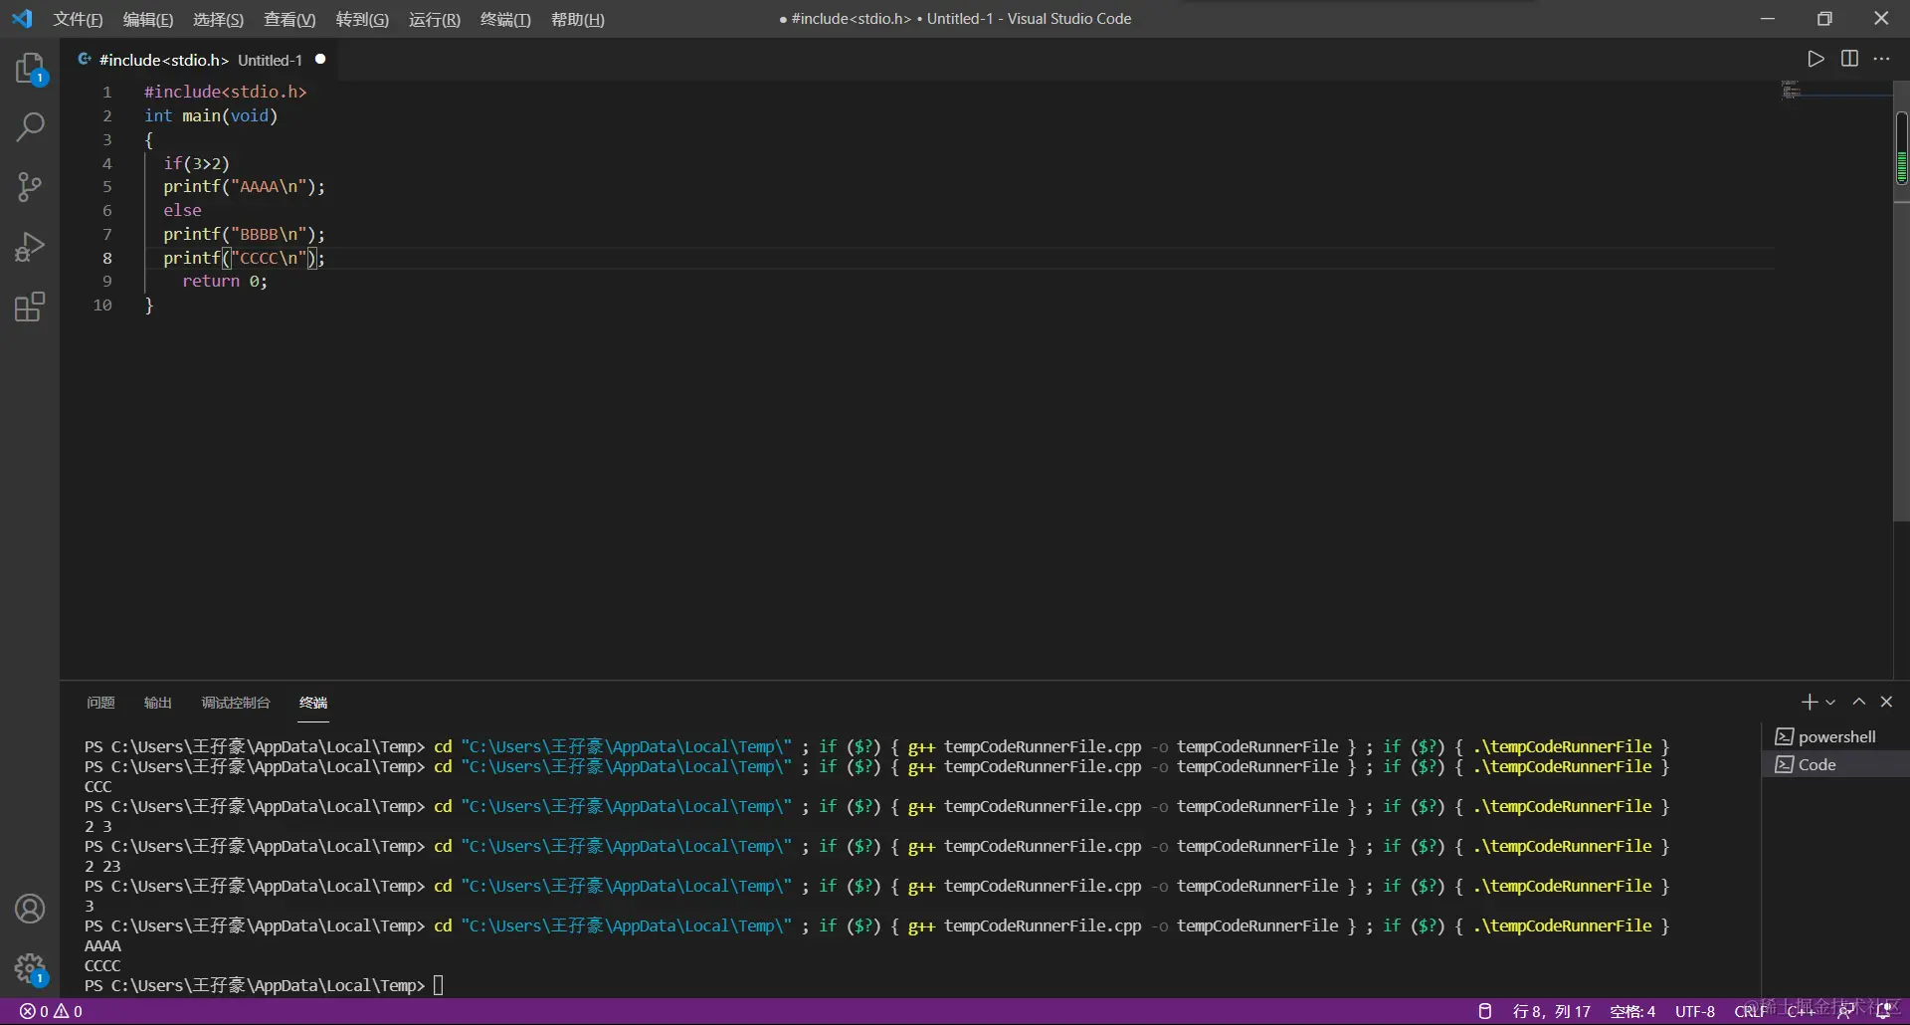Click the Run Code play button
Image resolution: width=1910 pixels, height=1025 pixels.
[x=1815, y=59]
